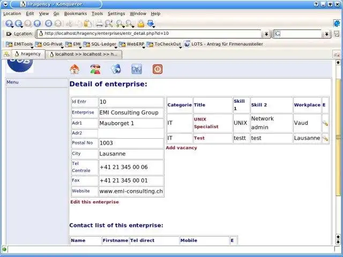Click the animated gear throbber icon
This screenshot has height=257, width=343.
(337, 24)
